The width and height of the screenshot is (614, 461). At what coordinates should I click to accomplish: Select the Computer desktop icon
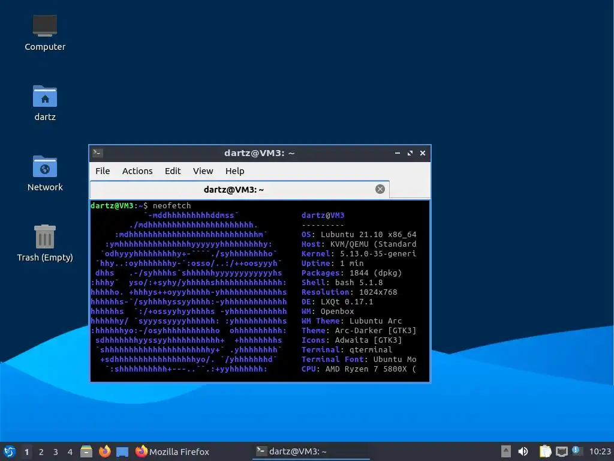[x=45, y=33]
